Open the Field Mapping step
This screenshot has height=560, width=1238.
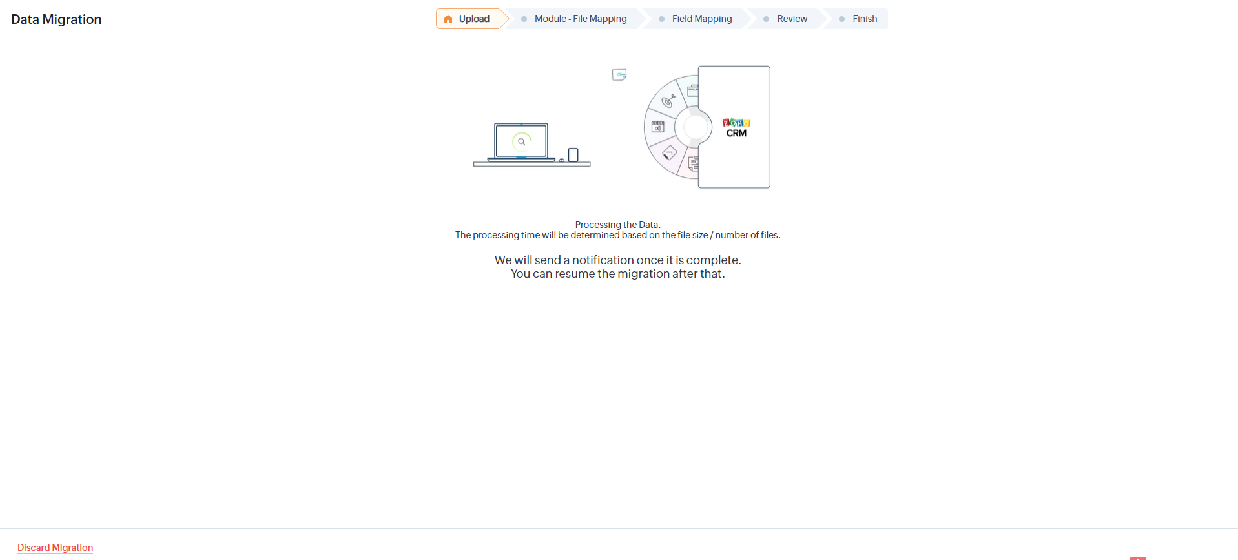tap(701, 19)
